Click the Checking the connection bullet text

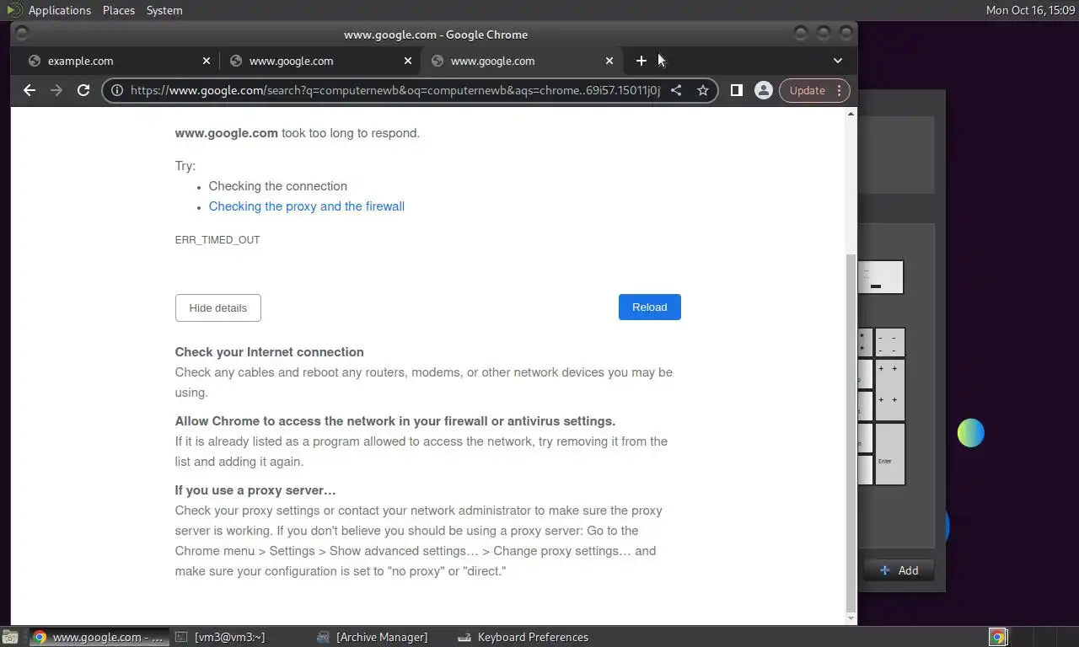tap(278, 186)
